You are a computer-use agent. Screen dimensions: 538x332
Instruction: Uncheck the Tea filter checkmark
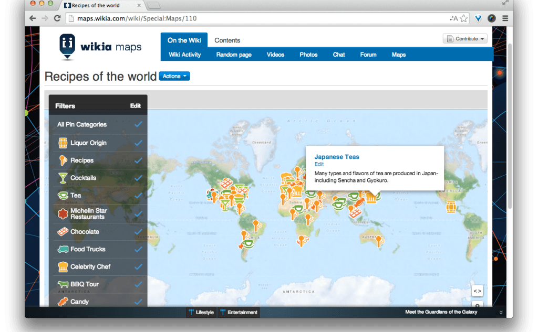[138, 195]
